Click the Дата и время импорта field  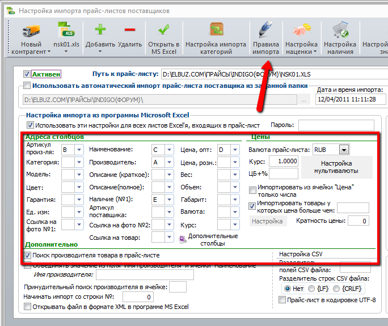pos(351,99)
